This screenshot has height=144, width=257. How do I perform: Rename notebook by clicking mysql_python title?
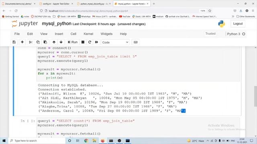click(57, 24)
